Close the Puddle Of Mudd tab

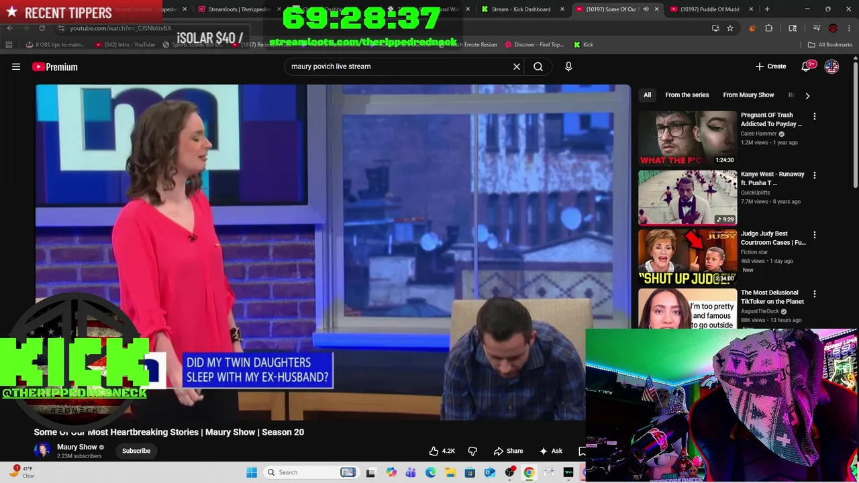tap(751, 9)
